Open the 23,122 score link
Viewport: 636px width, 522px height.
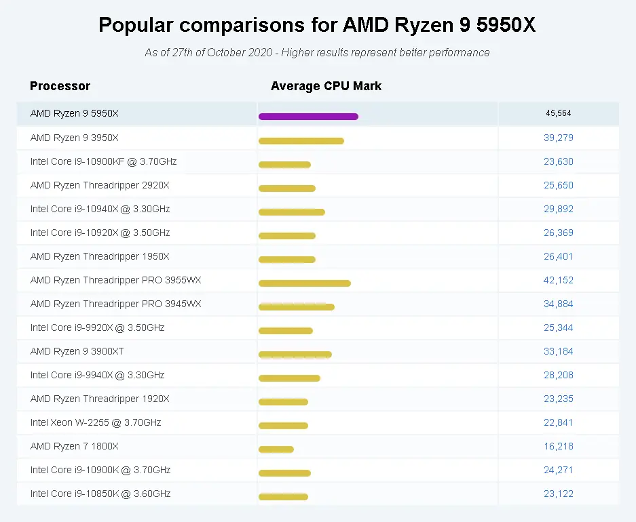558,494
